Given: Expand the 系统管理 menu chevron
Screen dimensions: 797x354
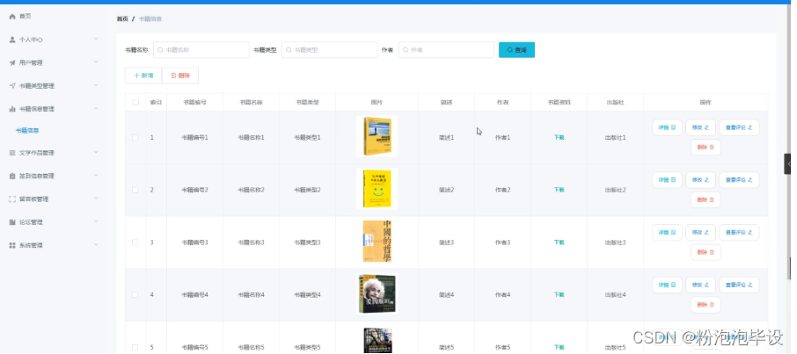Looking at the screenshot, I should coord(96,245).
